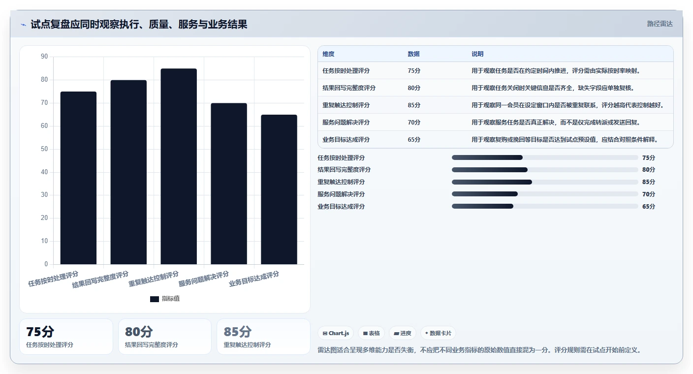This screenshot has height=374, width=693.
Task: Click the 85分 table value
Action: point(414,105)
